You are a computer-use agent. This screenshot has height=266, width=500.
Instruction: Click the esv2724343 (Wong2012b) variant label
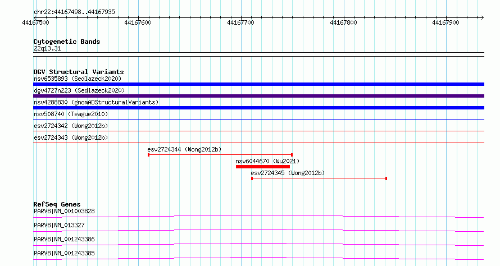(x=71, y=137)
